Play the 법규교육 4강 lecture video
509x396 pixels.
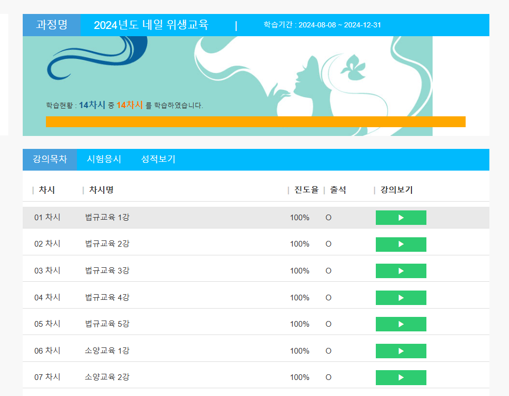point(401,297)
